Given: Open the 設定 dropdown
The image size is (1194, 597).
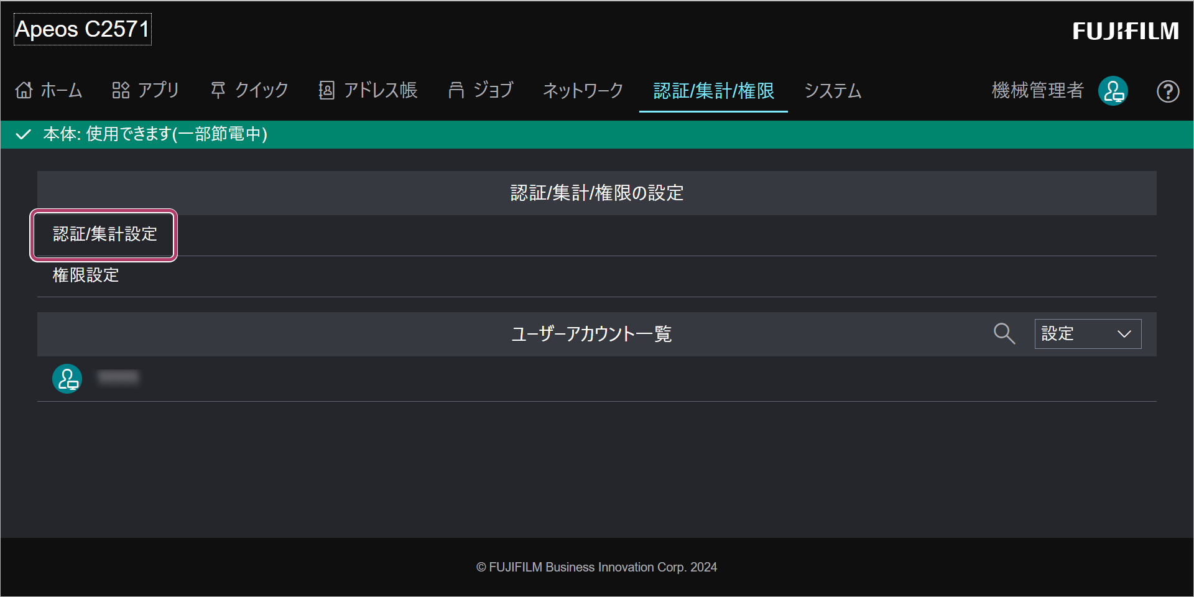Looking at the screenshot, I should (1088, 334).
